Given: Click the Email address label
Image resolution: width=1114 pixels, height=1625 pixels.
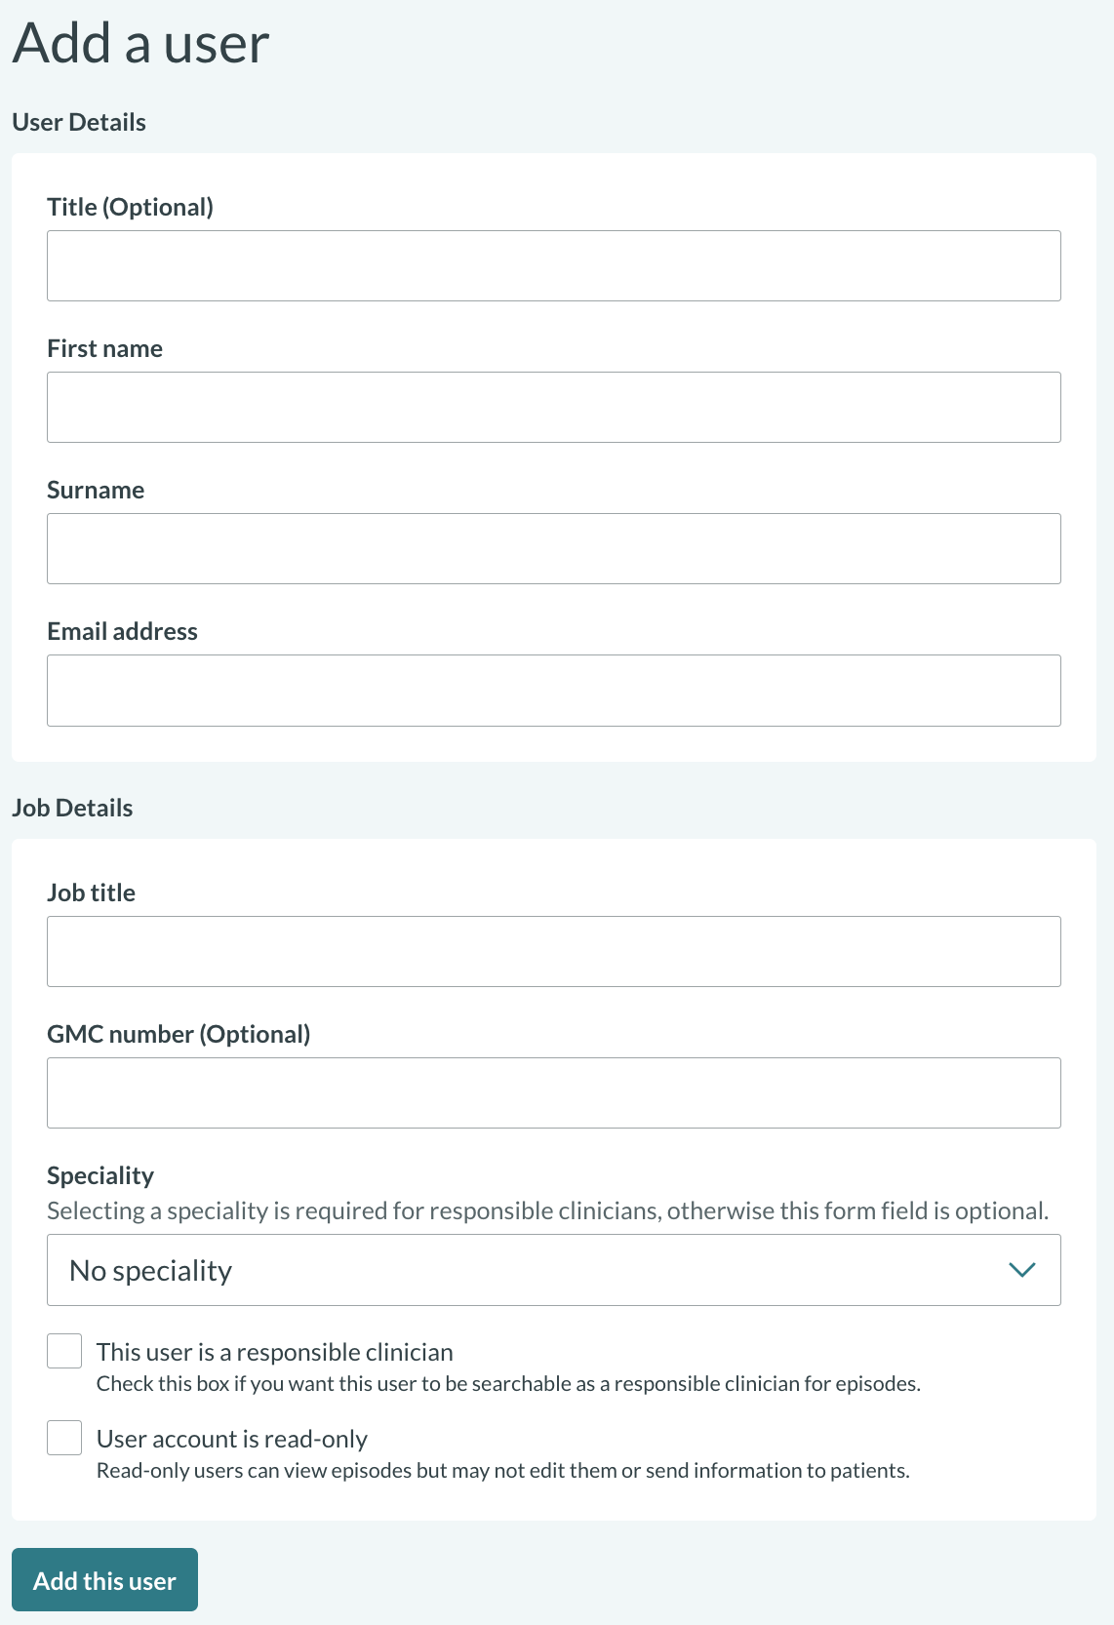Looking at the screenshot, I should click(122, 631).
